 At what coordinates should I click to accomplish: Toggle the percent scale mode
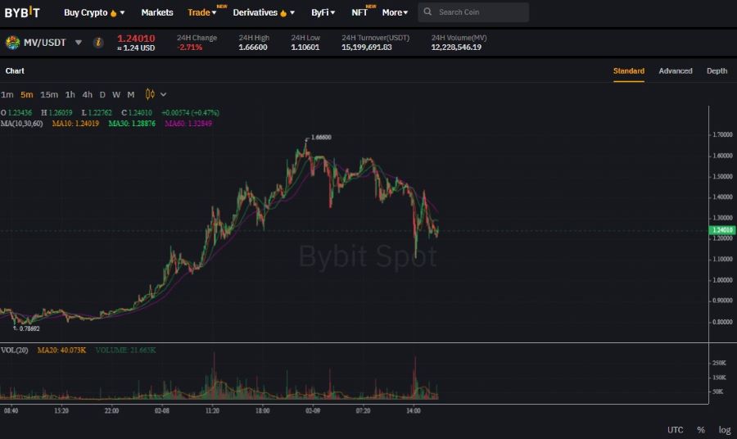701,430
